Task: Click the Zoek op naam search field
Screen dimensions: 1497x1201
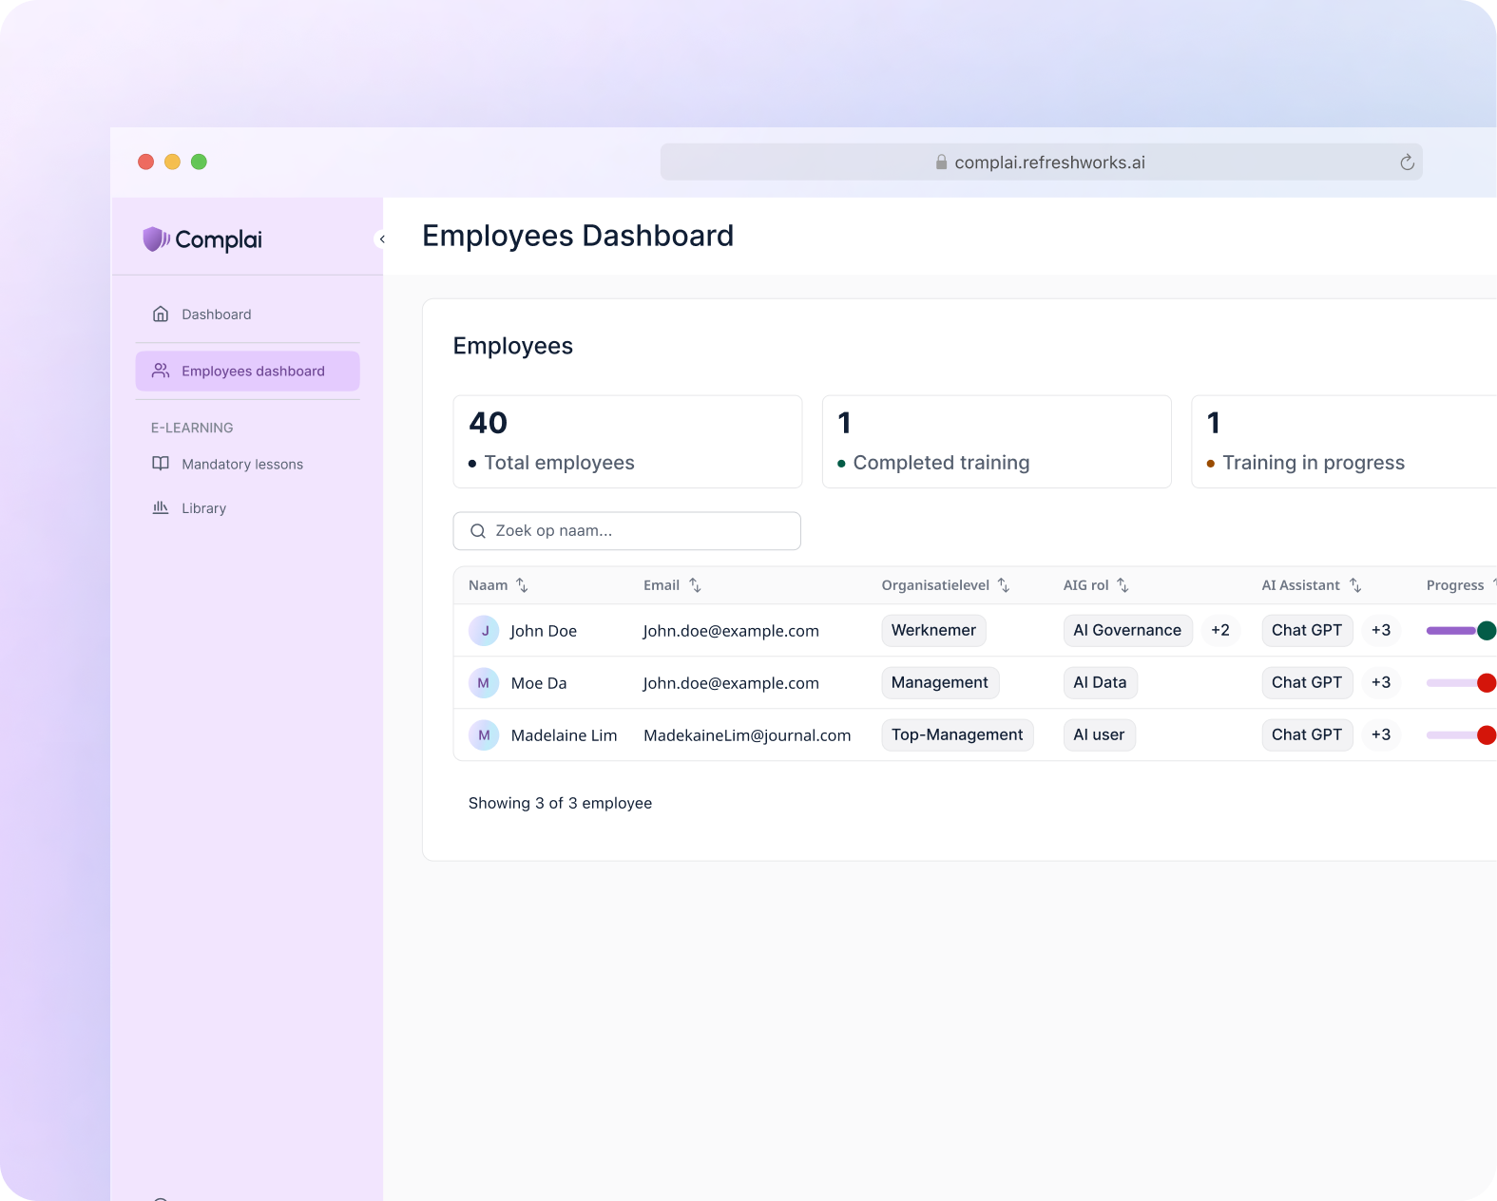Action: 627,531
